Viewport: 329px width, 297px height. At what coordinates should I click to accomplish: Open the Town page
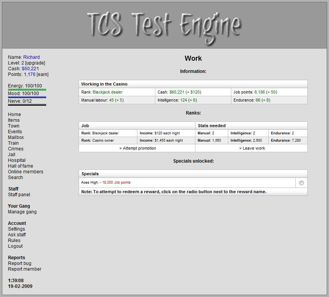14,126
